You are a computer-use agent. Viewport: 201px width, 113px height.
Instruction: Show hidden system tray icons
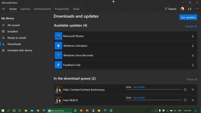tap(152, 110)
